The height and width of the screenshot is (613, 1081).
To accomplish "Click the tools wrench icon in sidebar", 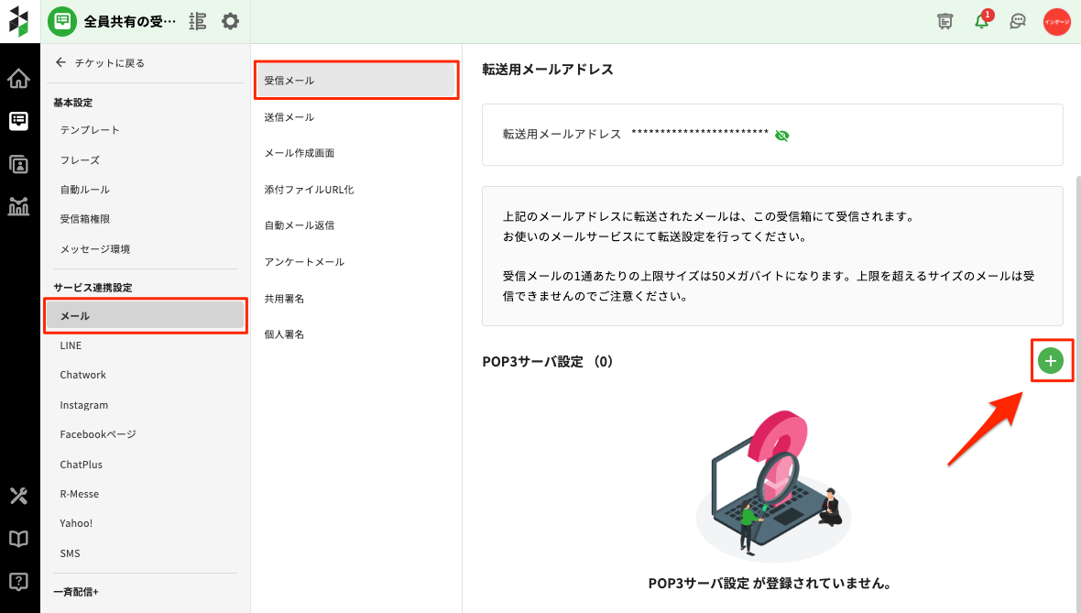I will pos(18,496).
